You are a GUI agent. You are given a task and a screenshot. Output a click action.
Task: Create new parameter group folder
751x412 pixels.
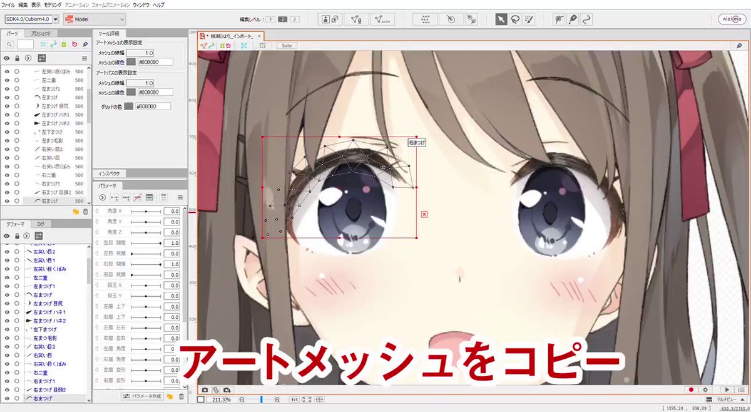click(171, 396)
